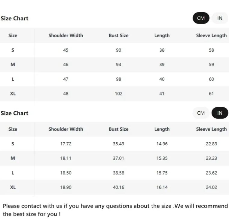
Task: Click bust value 102 for XL
Action: click(119, 94)
